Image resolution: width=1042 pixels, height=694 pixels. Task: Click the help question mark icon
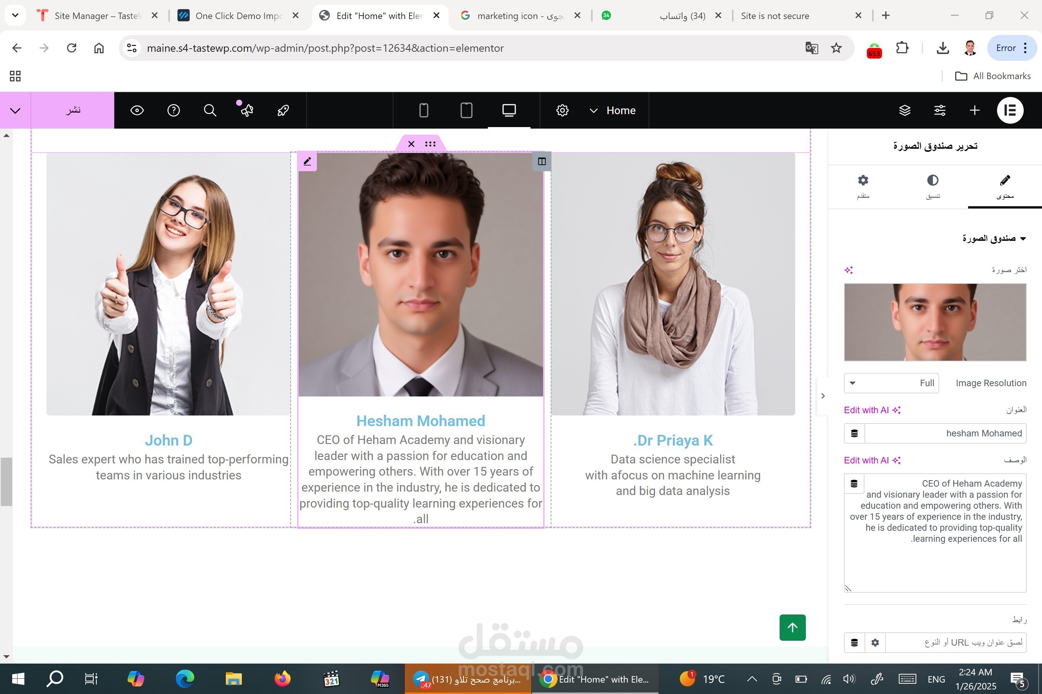tap(174, 110)
